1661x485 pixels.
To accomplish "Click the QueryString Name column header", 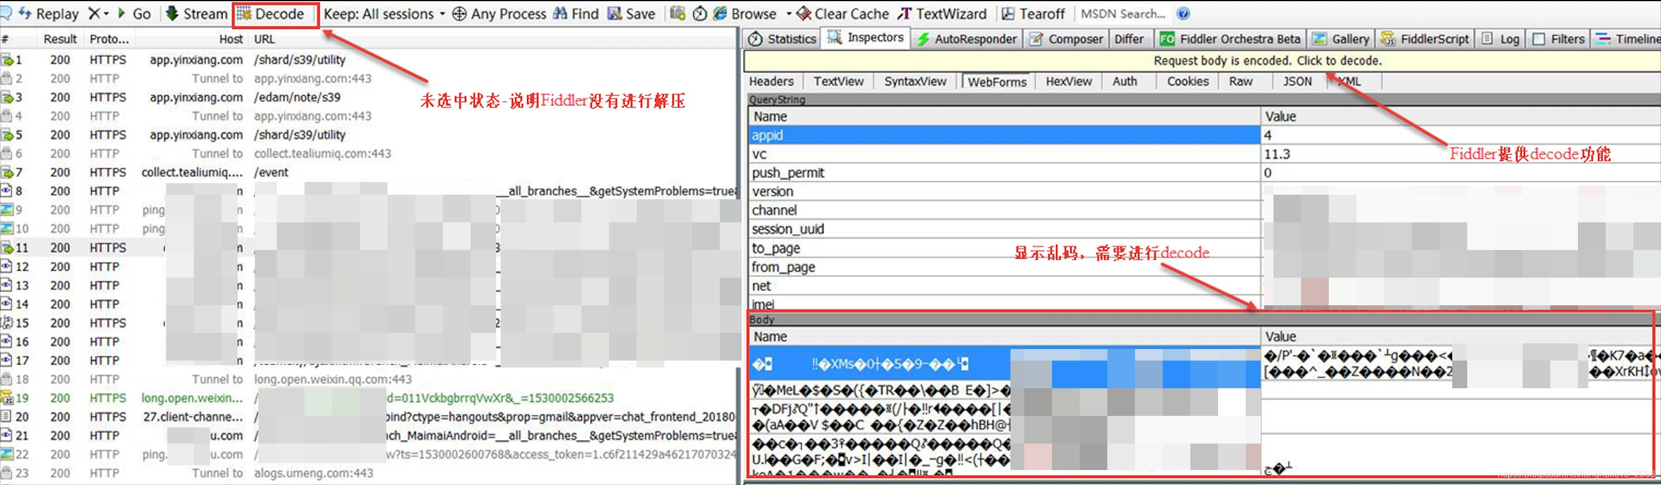I will click(x=1005, y=116).
